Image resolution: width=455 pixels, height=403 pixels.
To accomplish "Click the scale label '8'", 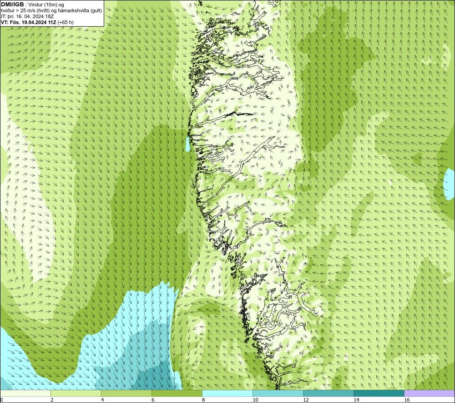I will [x=203, y=400].
